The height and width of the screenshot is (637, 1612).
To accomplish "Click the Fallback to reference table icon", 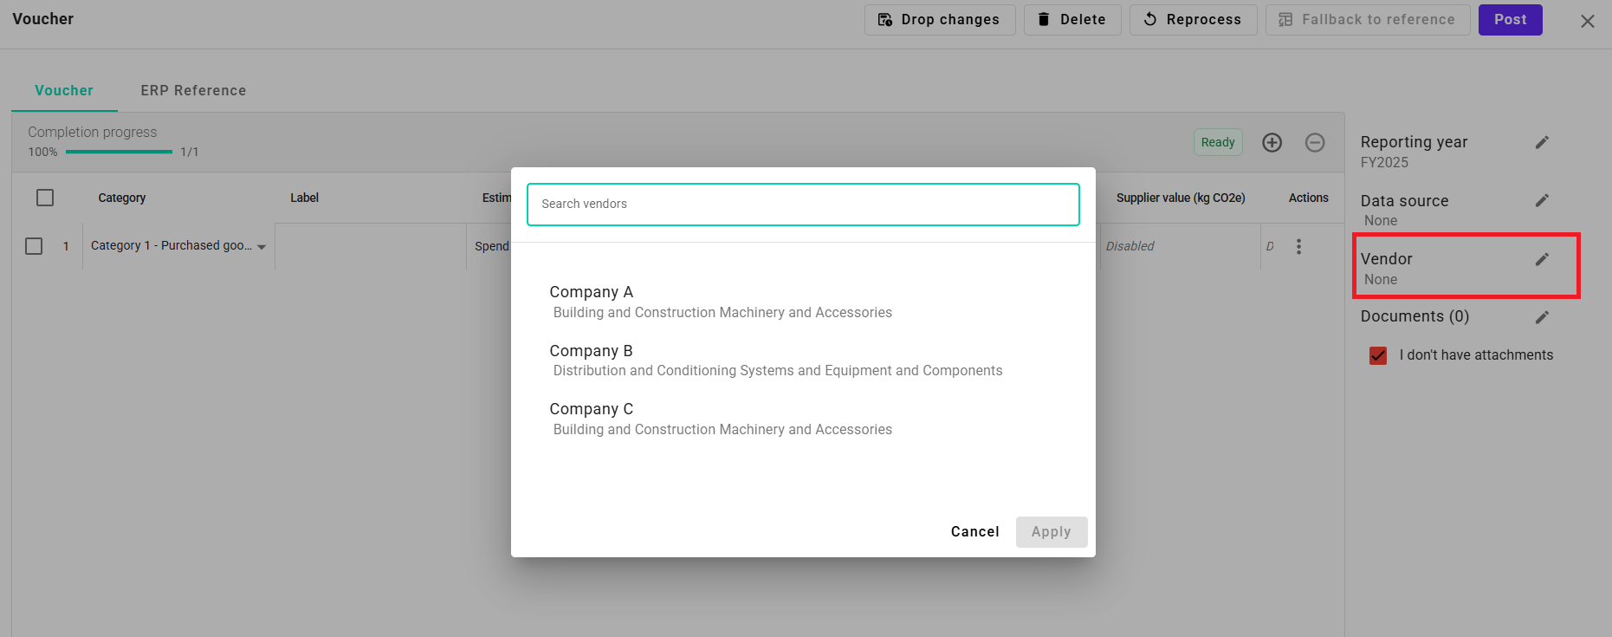I will (1285, 20).
